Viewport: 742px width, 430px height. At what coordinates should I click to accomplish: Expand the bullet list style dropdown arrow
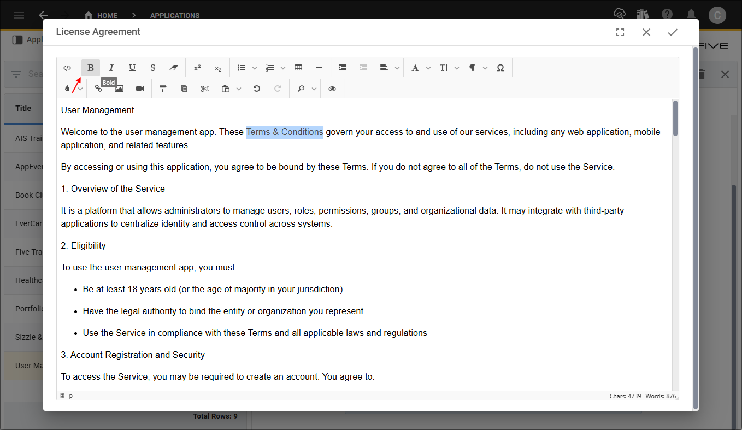click(x=255, y=68)
